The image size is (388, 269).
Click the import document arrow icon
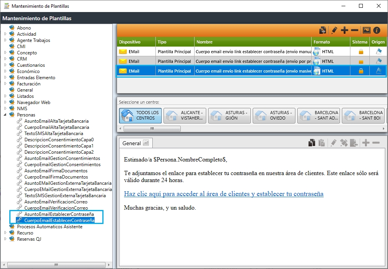click(354, 143)
